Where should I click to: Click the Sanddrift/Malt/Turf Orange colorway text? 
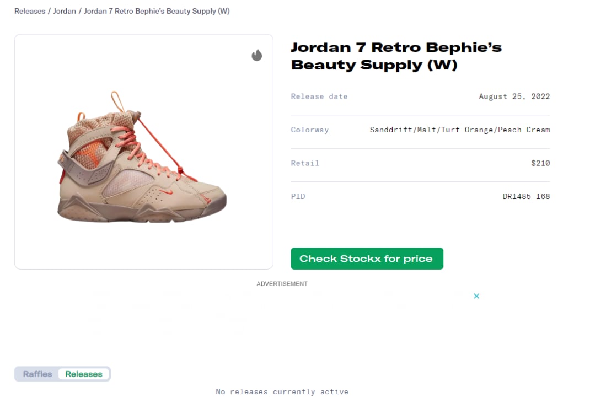coord(459,130)
